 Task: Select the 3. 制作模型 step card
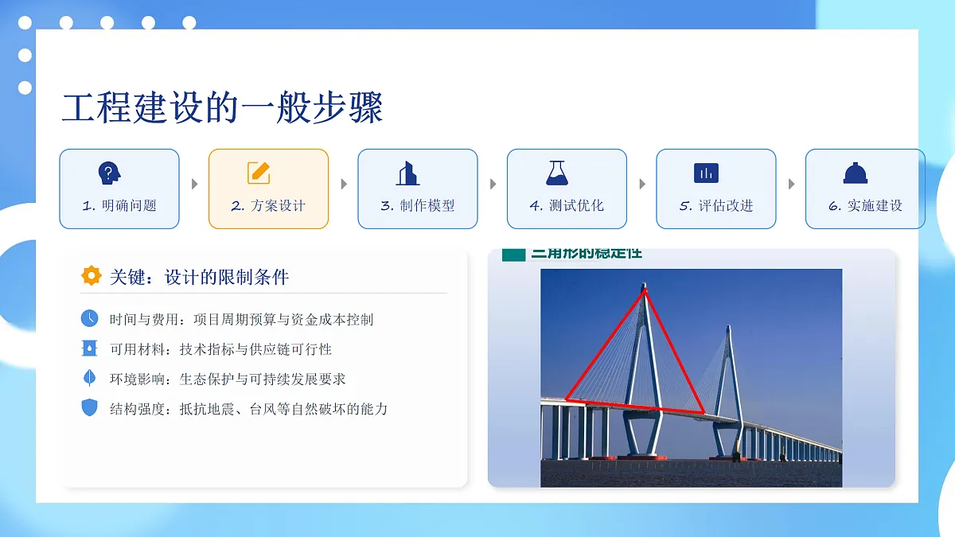click(x=418, y=189)
